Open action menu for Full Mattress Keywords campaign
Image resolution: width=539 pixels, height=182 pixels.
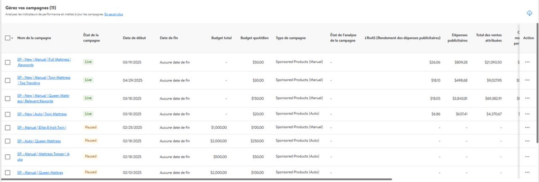527,62
